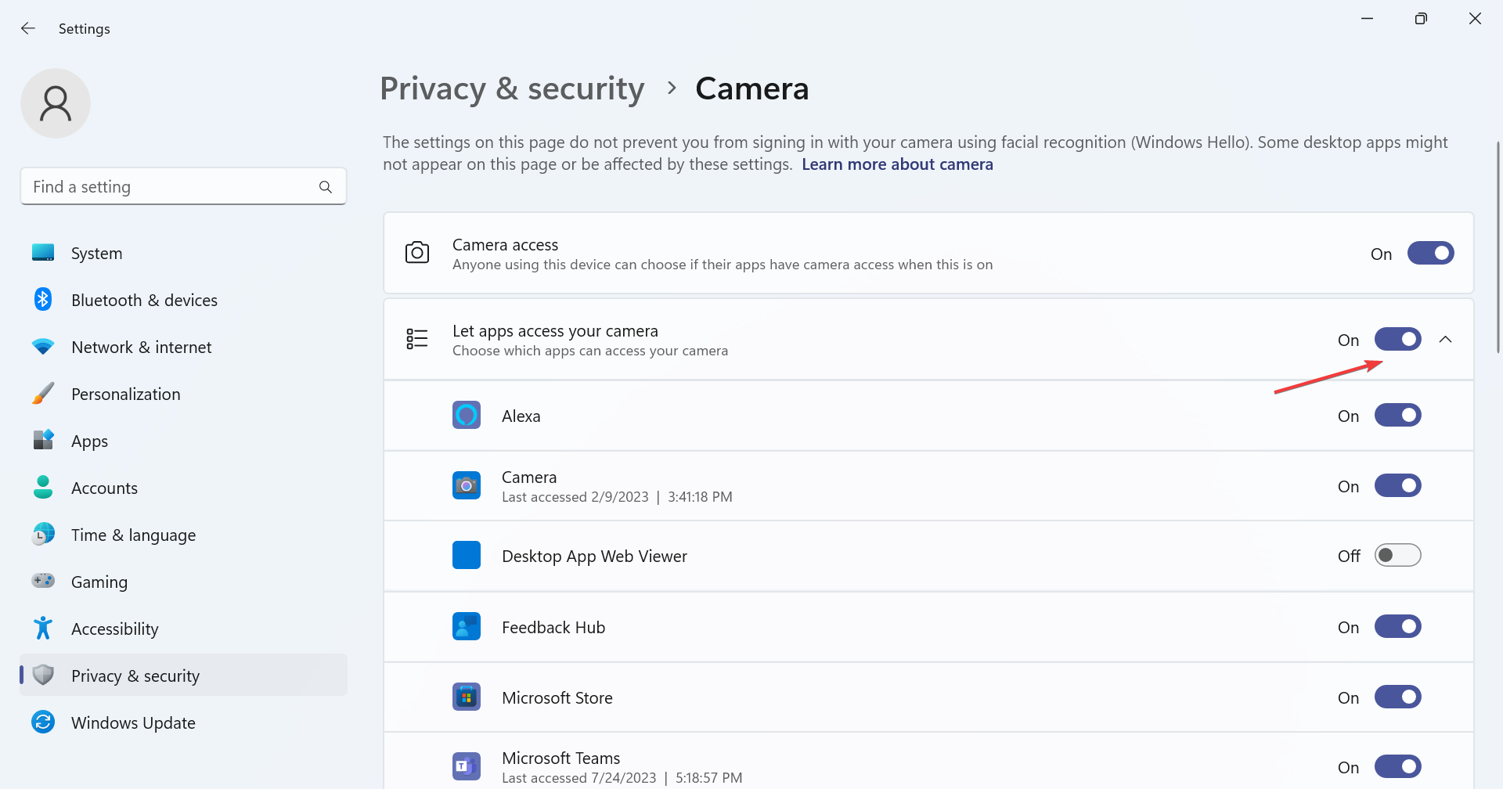Screen dimensions: 1503x789
Task: Click the search magnifier icon
Action: click(326, 187)
